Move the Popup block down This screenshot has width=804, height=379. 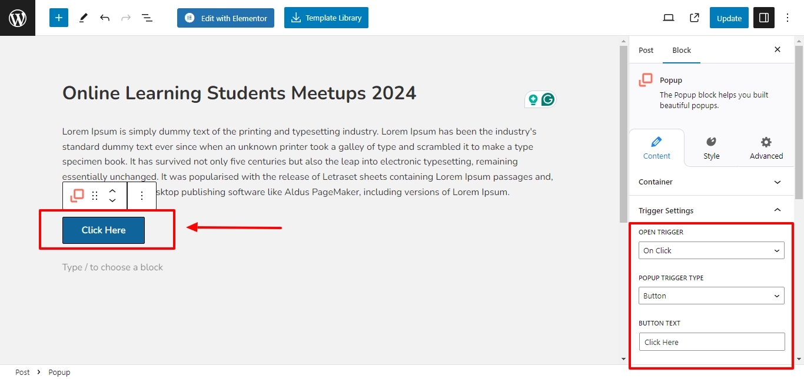coord(112,201)
